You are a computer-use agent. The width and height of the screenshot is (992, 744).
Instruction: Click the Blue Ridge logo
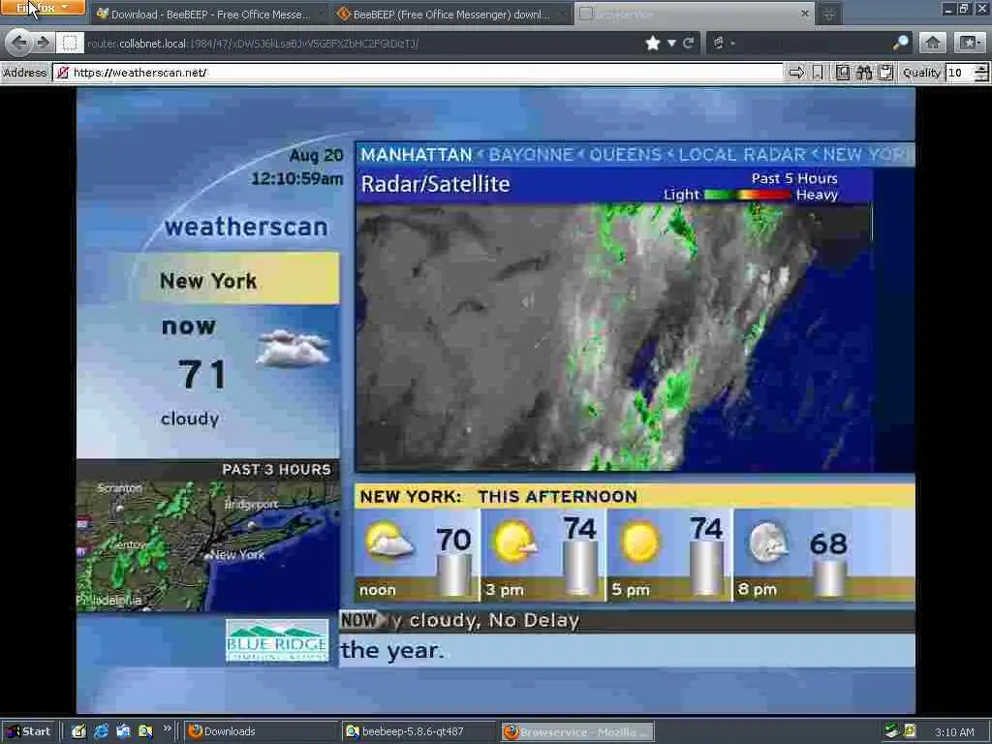(x=277, y=640)
